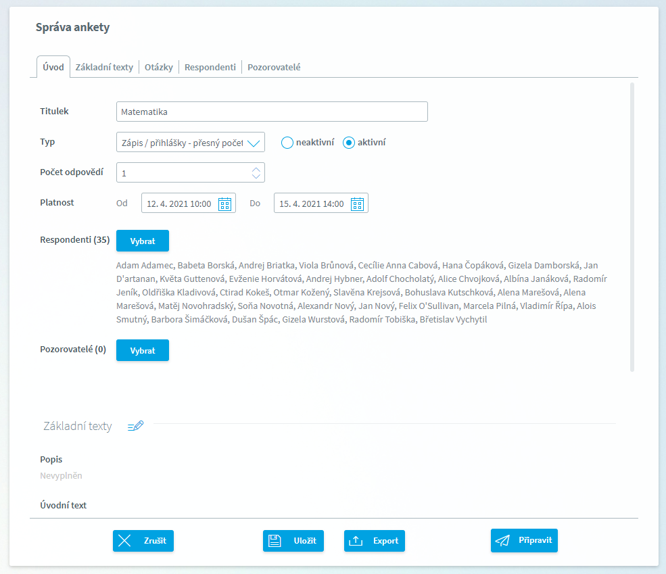The height and width of the screenshot is (574, 666).
Task: Click the Pozorovatelé (0) label
Action: pos(73,350)
